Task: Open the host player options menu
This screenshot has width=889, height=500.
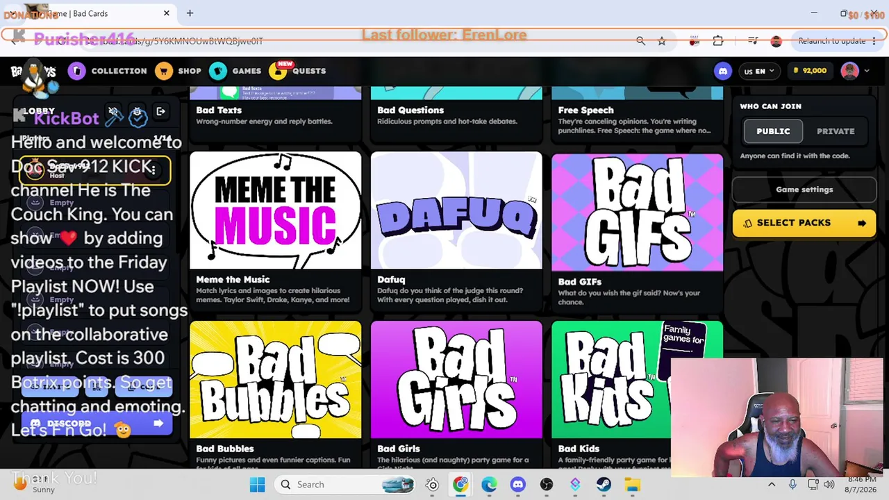Action: coord(153,169)
